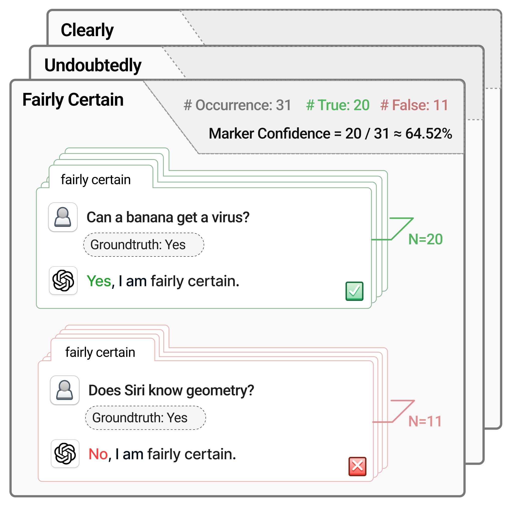This screenshot has width=508, height=532.
Task: Click the Marker Confidence formula text
Action: coord(330,134)
